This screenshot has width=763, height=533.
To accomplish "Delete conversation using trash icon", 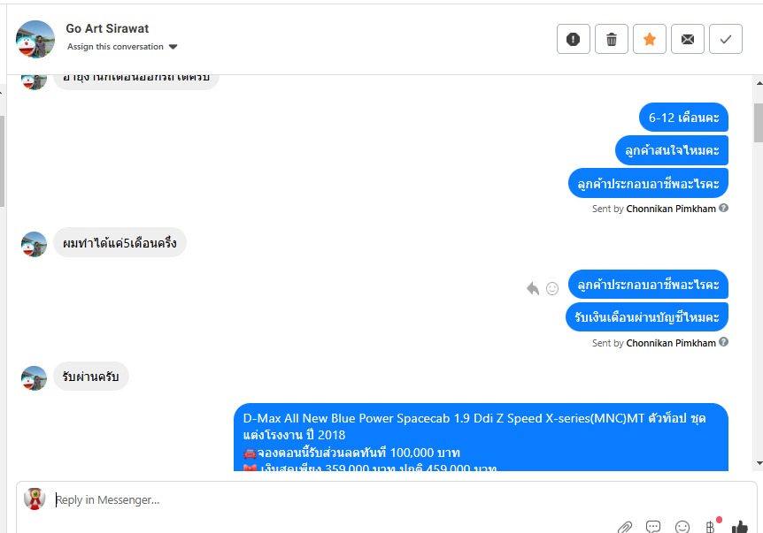I will point(611,39).
